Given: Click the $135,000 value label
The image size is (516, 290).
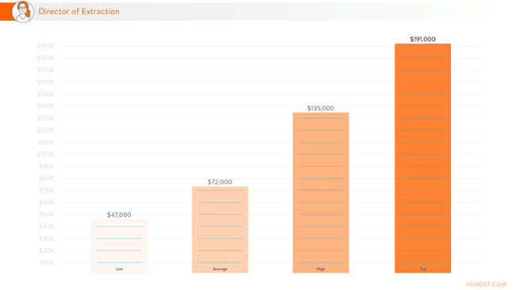Looking at the screenshot, I should (x=321, y=108).
